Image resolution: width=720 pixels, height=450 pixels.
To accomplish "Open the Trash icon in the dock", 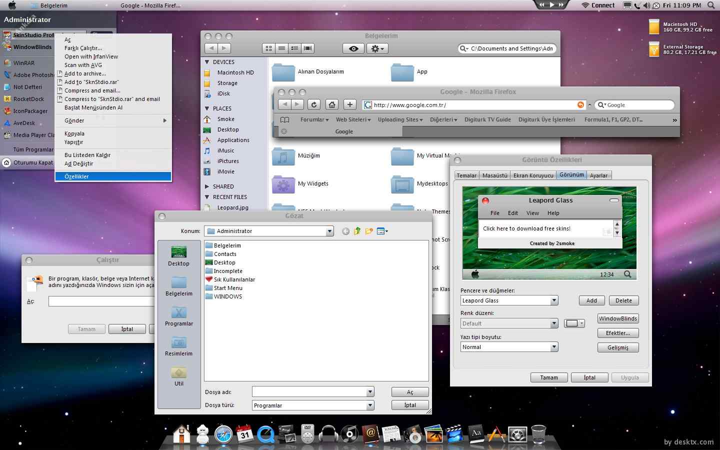I will pos(538,434).
